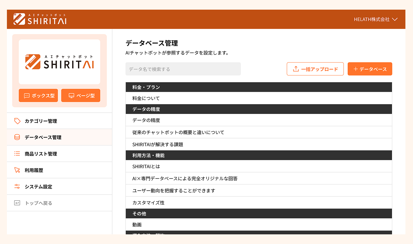Open the データベース管理 menu item
This screenshot has width=413, height=244.
(x=59, y=137)
